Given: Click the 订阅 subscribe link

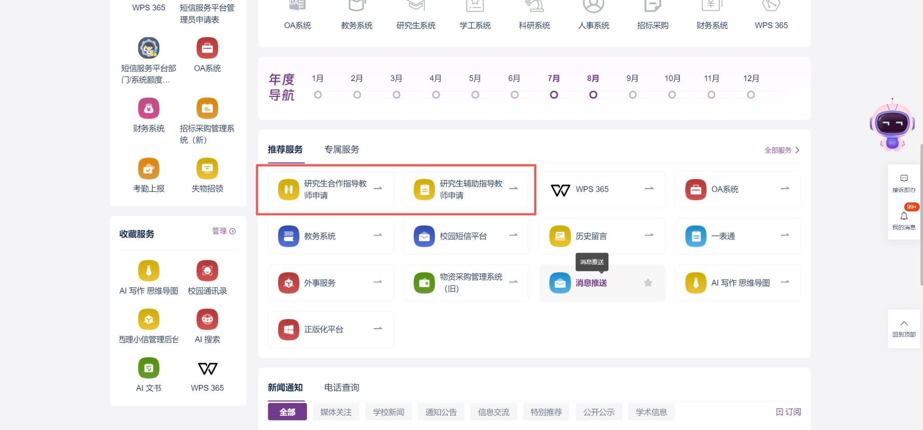Looking at the screenshot, I should 789,412.
